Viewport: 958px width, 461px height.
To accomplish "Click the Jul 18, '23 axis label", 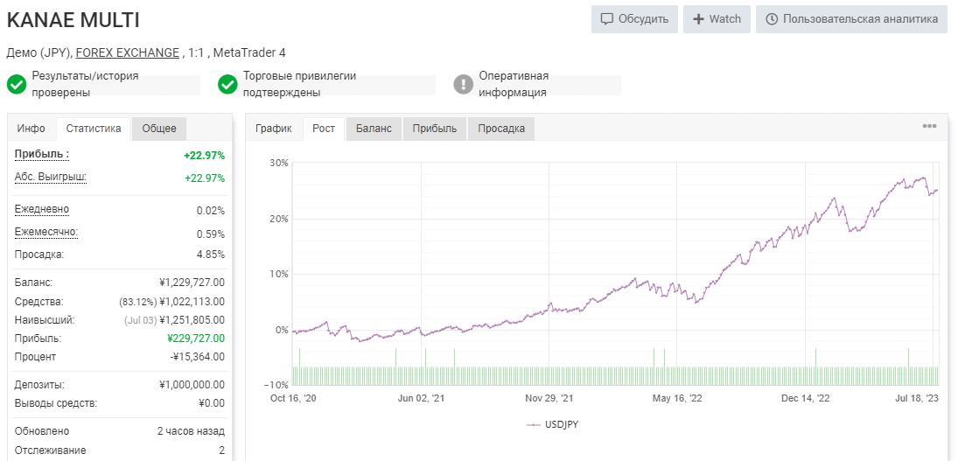I will pyautogui.click(x=916, y=398).
